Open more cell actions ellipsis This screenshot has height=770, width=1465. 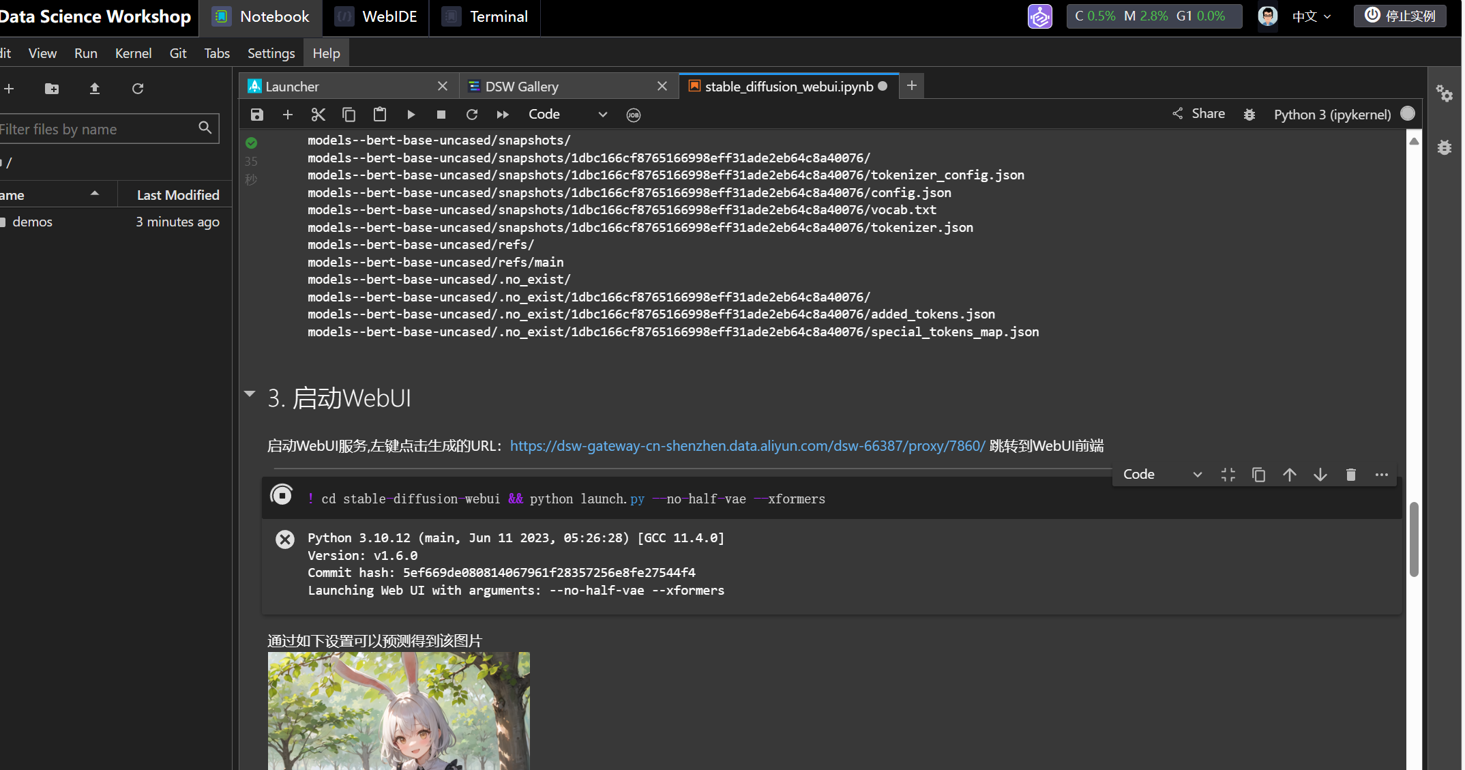coord(1382,475)
